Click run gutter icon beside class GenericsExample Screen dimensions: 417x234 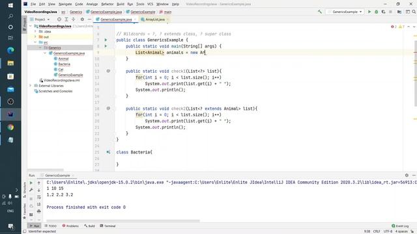click(106, 40)
